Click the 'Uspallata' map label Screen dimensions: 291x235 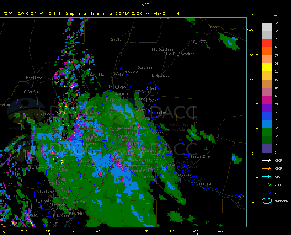click(33, 78)
